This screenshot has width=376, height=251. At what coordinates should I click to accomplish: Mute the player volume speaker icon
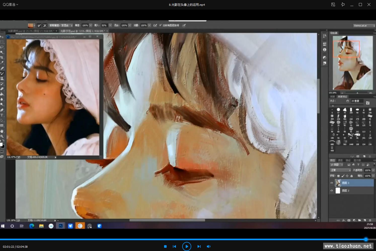click(x=208, y=246)
